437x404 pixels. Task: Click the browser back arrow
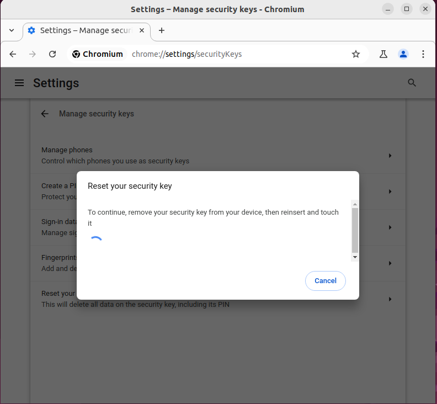coord(13,54)
